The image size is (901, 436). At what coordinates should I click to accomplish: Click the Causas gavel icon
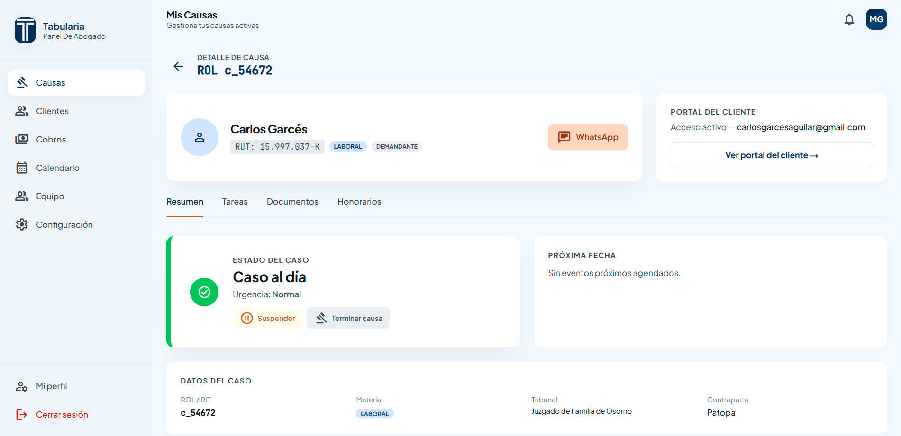pos(22,82)
